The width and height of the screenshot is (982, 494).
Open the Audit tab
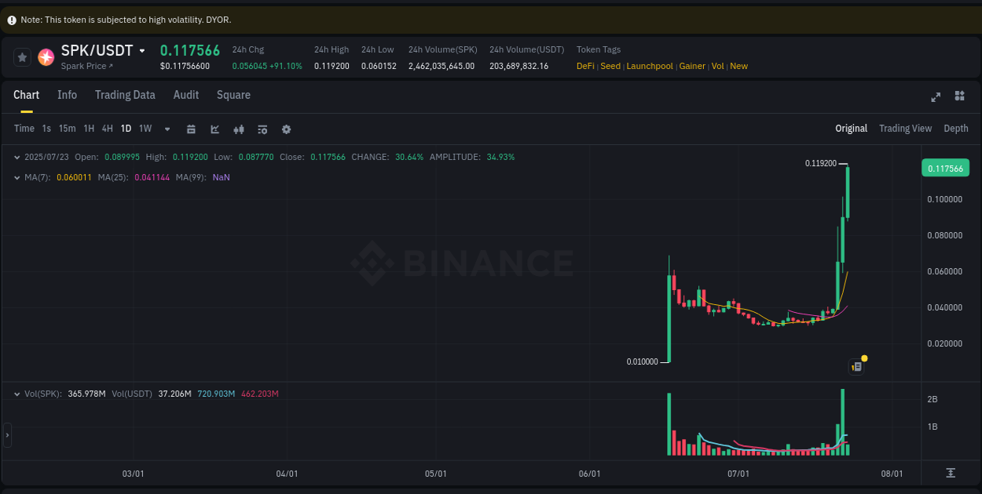click(x=185, y=95)
